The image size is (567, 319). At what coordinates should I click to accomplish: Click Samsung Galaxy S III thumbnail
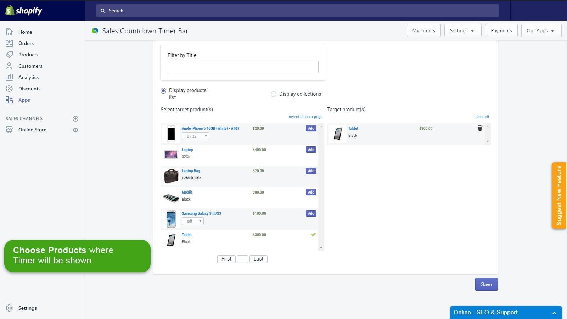pyautogui.click(x=171, y=219)
